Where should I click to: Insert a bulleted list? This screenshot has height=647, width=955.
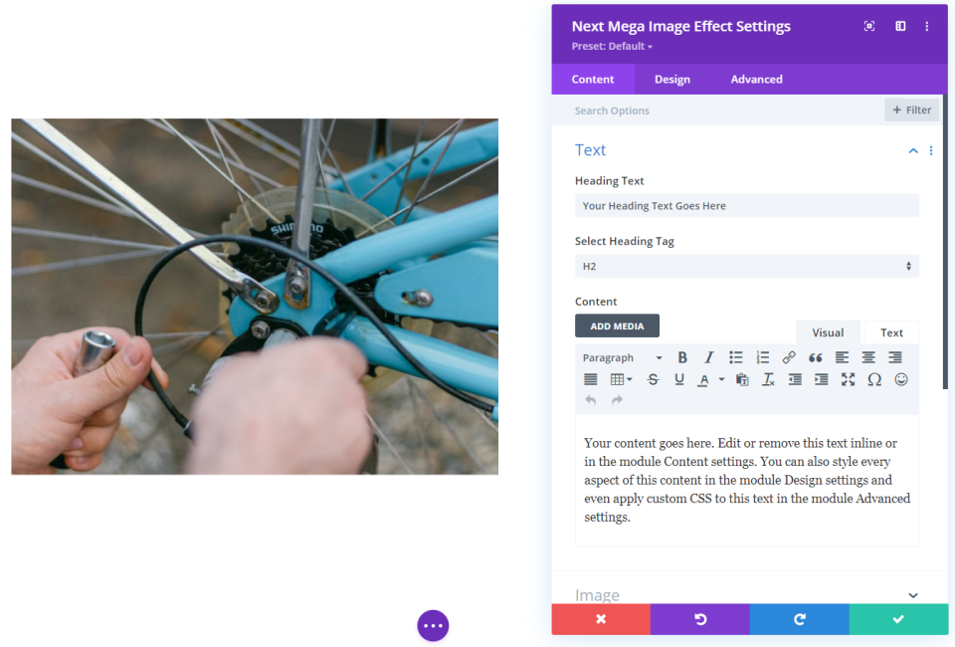click(x=736, y=357)
